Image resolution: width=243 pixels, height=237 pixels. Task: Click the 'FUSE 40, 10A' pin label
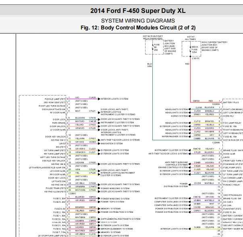click(x=230, y=137)
